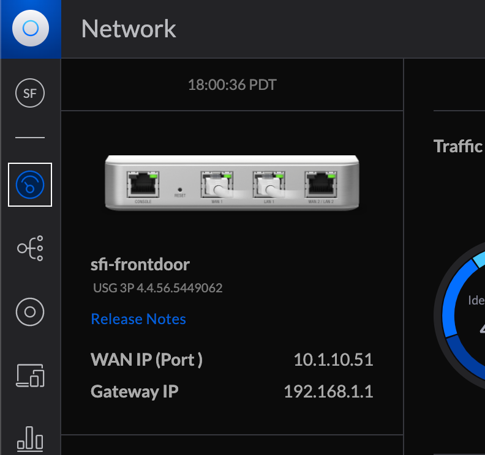Open the Release Notes link
485x455 pixels.
138,319
